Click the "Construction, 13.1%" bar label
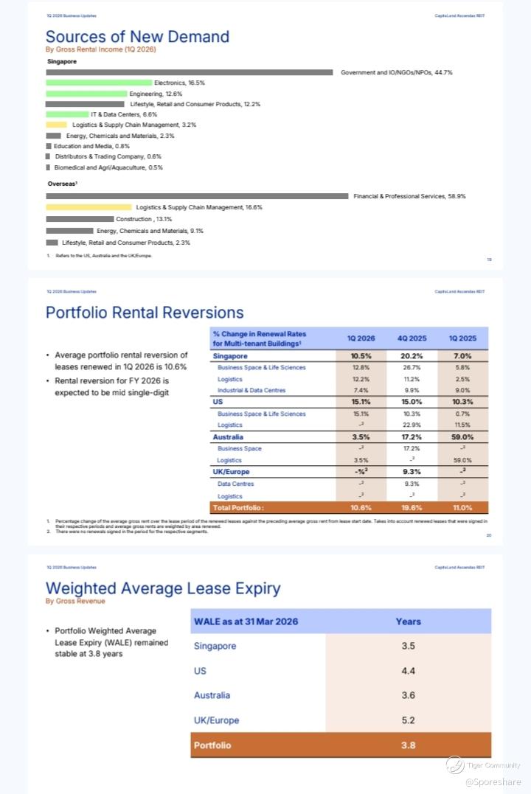 [144, 219]
